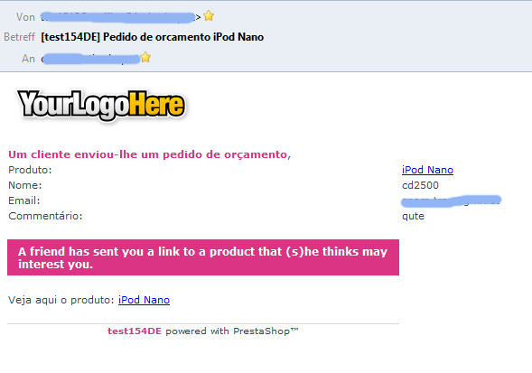
Task: Click the customer name cd2500
Action: pyautogui.click(x=420, y=185)
